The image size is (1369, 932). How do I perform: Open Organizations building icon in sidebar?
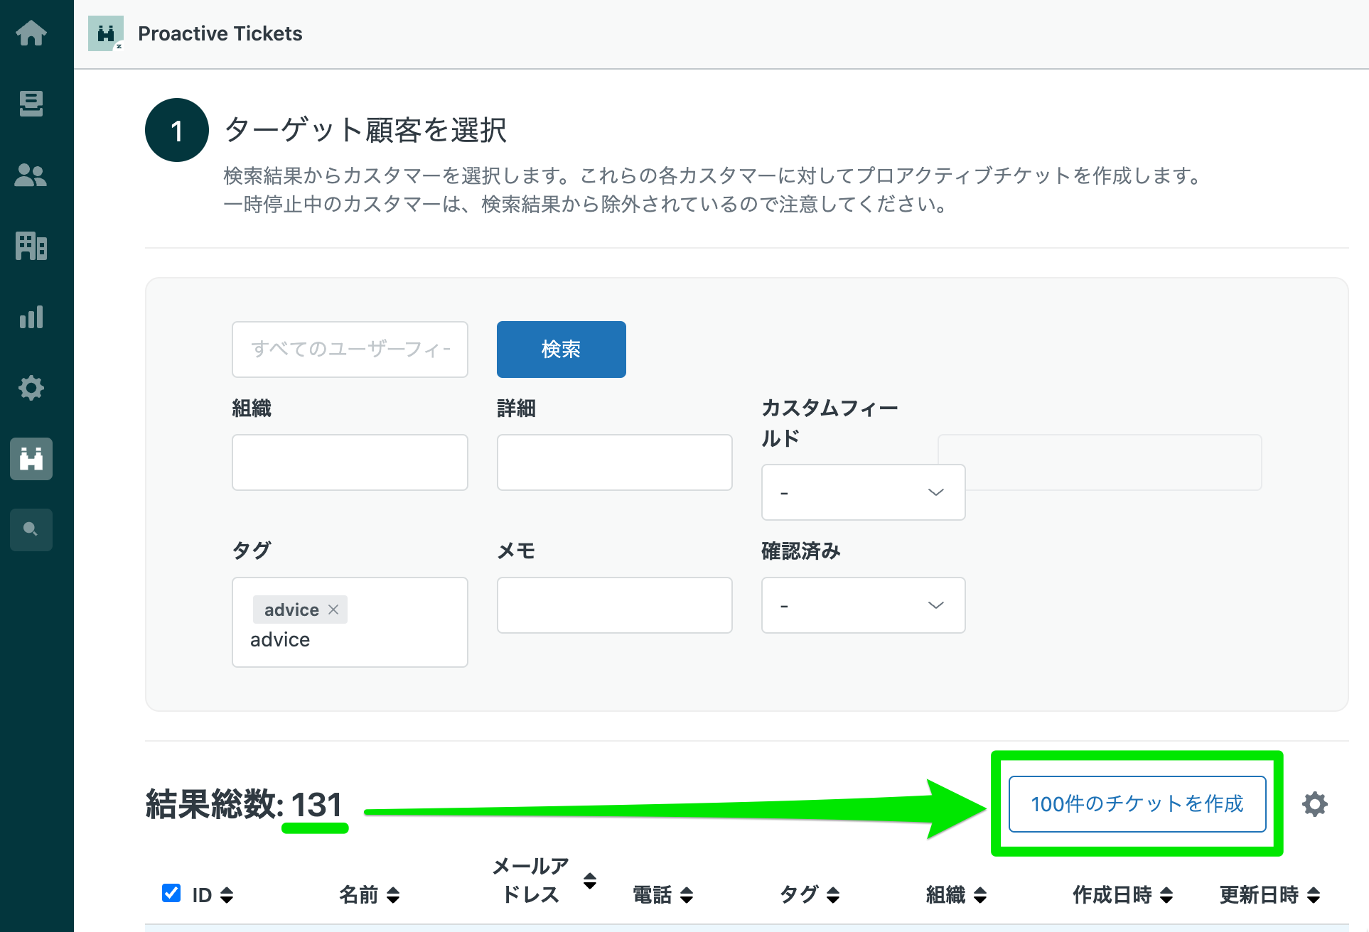pyautogui.click(x=31, y=246)
